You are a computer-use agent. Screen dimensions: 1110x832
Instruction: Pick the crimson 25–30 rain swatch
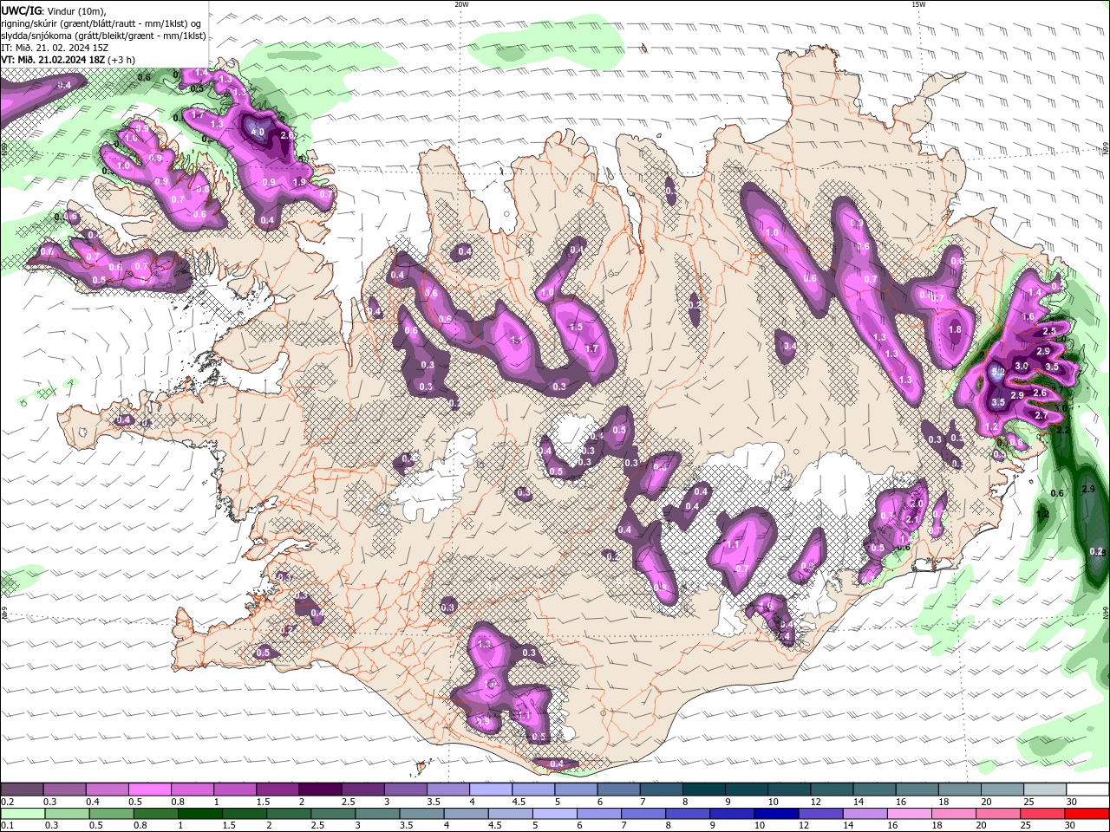(x=1041, y=814)
